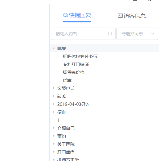159x161 pixels.
Task: Select the tree item labeled 1
Action: tap(59, 120)
